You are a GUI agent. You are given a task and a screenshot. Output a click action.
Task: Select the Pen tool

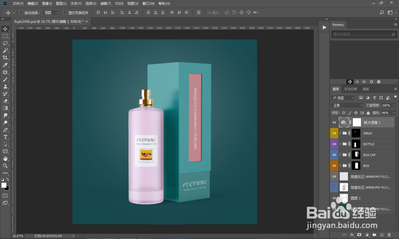5,130
